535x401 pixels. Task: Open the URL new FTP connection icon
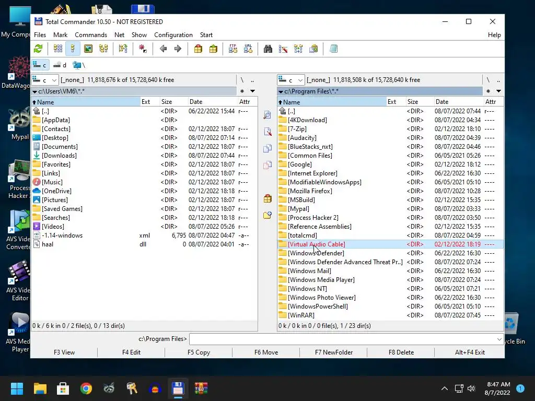pyautogui.click(x=248, y=49)
